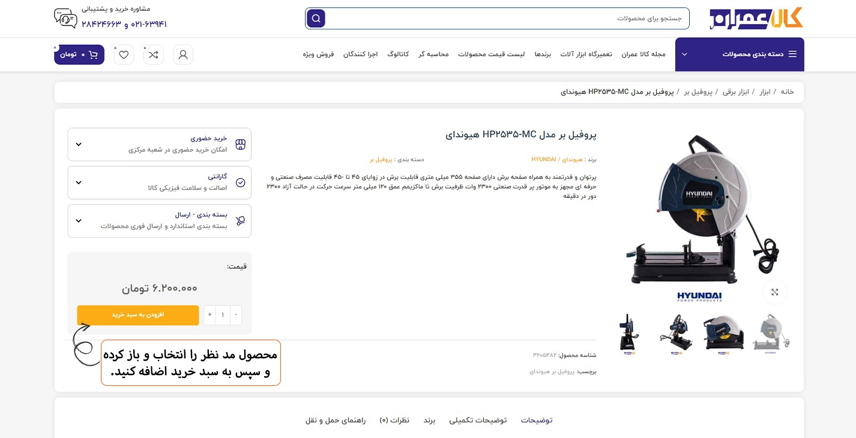Click the product title پروفیل بر مدل HP۲۵۳۵-MC هیوندای

(x=521, y=135)
